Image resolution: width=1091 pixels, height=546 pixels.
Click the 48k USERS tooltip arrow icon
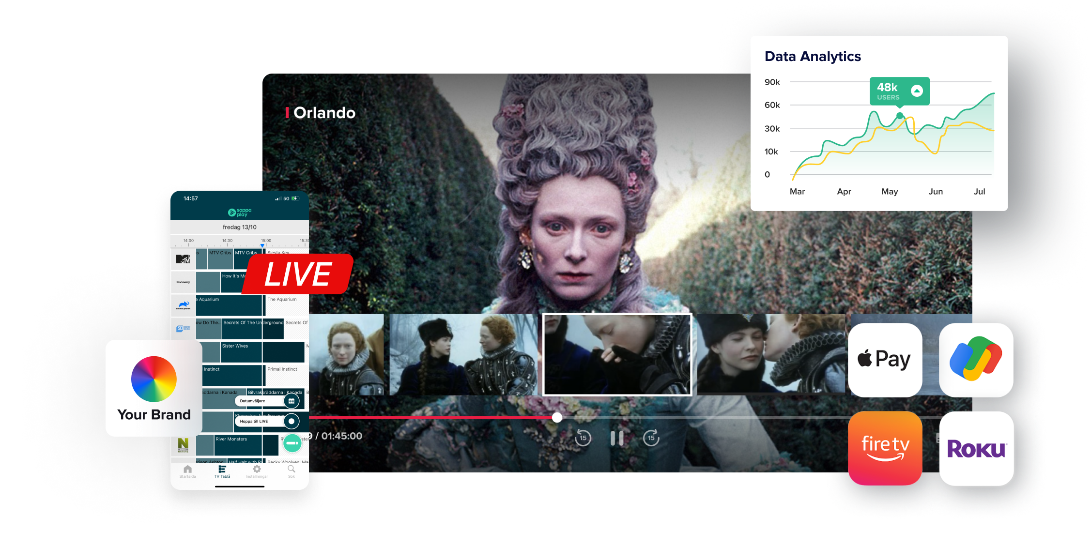click(x=917, y=91)
